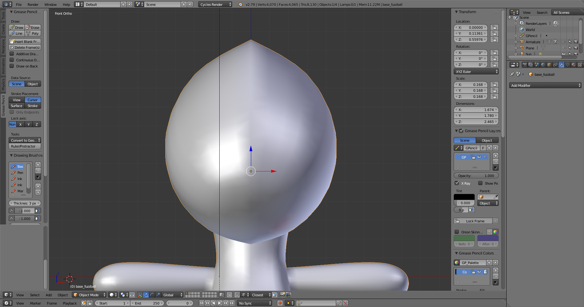The width and height of the screenshot is (584, 307).
Task: Click the translate manipulator arrow icon
Action: (146, 295)
